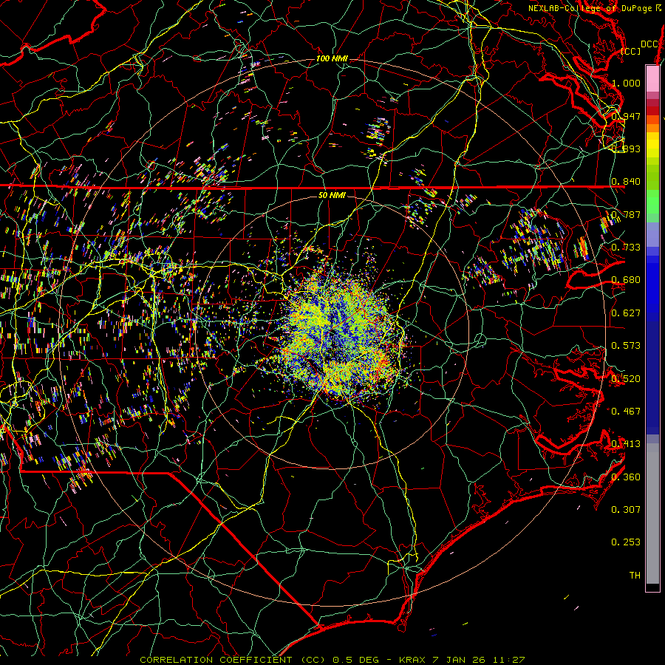Select the 0.253 legend value
The width and height of the screenshot is (665, 665).
click(626, 542)
